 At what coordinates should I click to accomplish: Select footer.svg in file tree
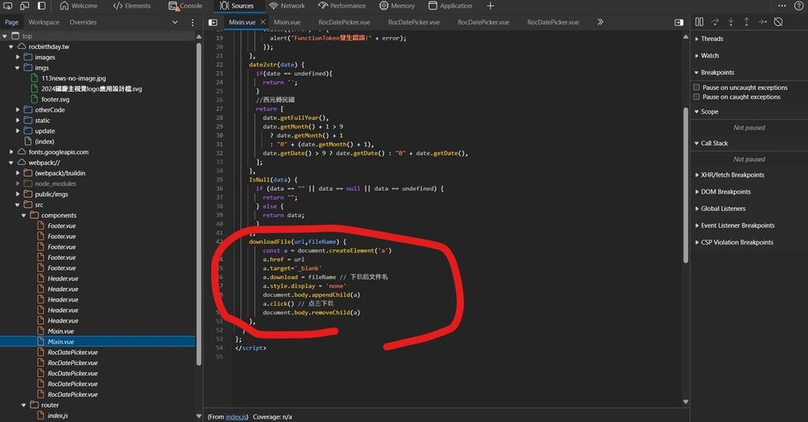pos(55,99)
